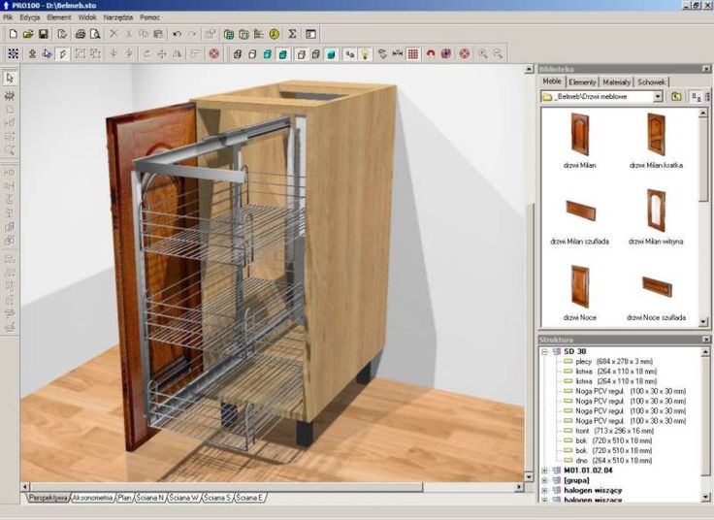Open an existing project with folder icon
714x520 pixels.
pyautogui.click(x=28, y=34)
